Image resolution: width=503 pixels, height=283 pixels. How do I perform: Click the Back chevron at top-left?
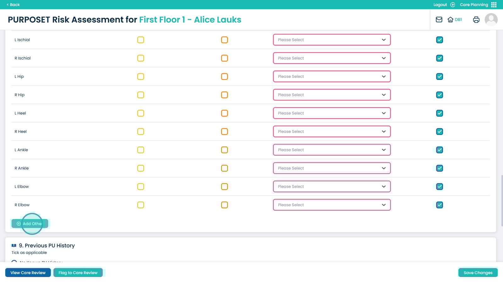[8, 5]
